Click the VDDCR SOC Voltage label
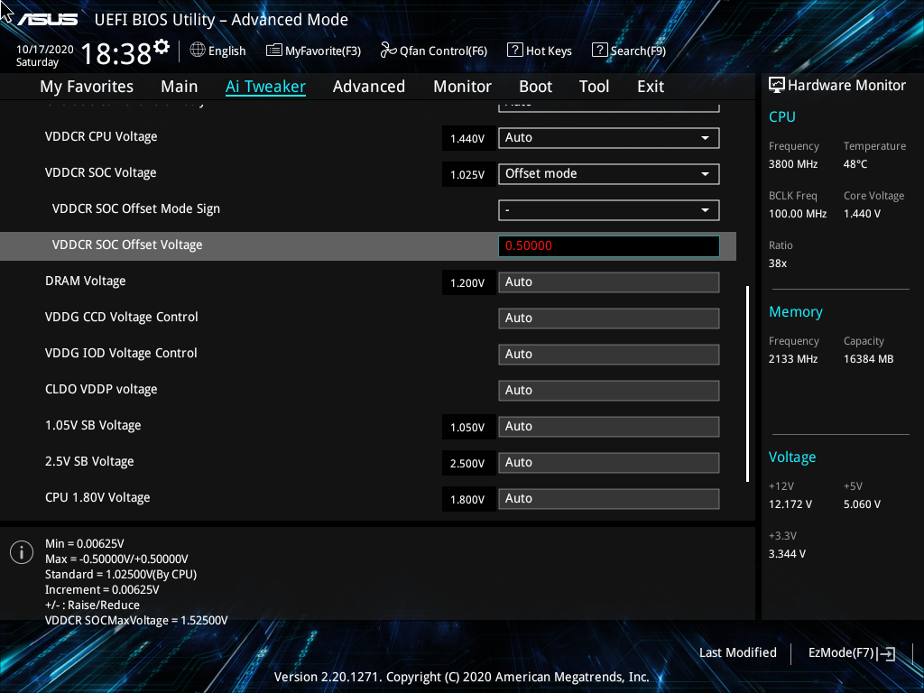 (101, 172)
